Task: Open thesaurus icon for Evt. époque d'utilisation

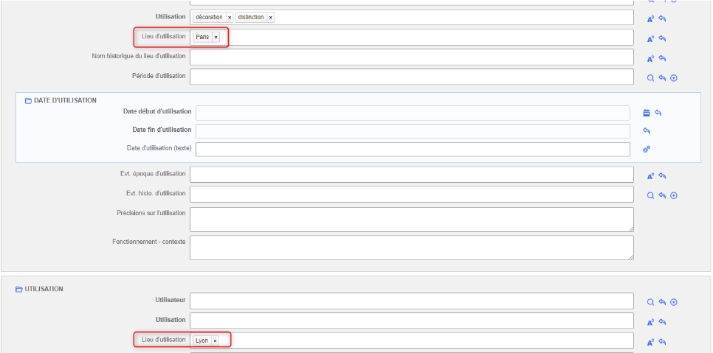Action: [x=650, y=176]
